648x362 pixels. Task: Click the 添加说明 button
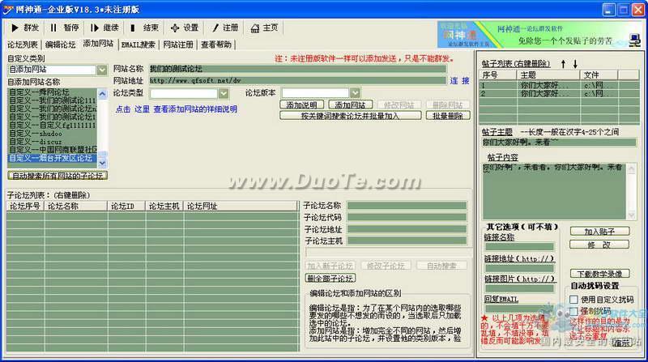tap(301, 105)
